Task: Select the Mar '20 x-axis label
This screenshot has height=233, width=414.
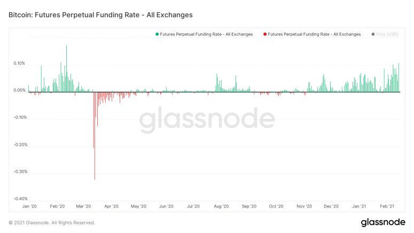Action: [x=84, y=206]
